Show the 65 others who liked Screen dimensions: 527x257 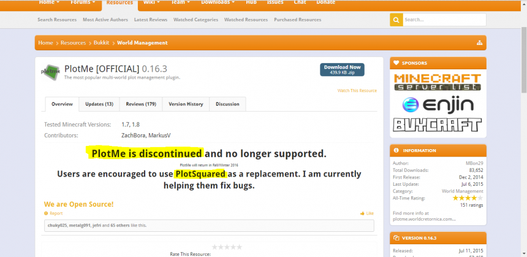click(x=120, y=225)
